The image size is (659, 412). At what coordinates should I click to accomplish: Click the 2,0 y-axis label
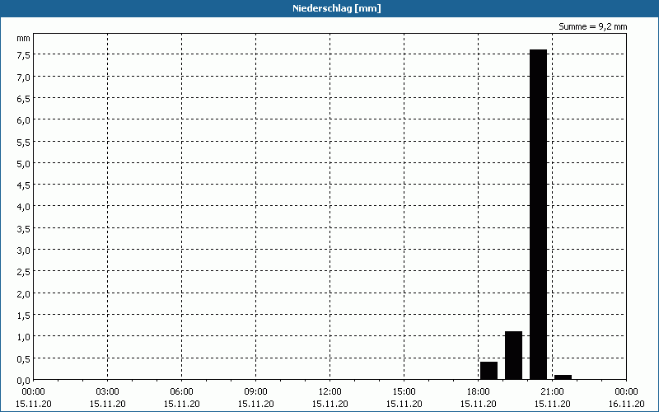click(x=24, y=294)
